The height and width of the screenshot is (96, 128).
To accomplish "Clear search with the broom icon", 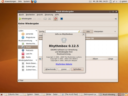I will click(79, 31).
